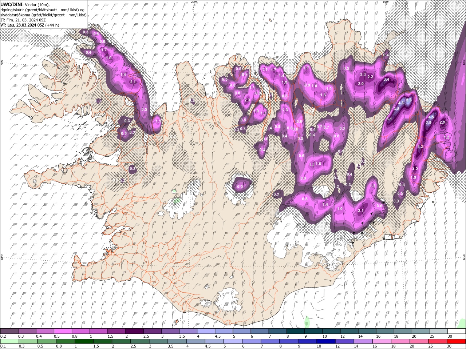
Task: Click the 'rigning/skúrir' legend description line
Action: 42,10
